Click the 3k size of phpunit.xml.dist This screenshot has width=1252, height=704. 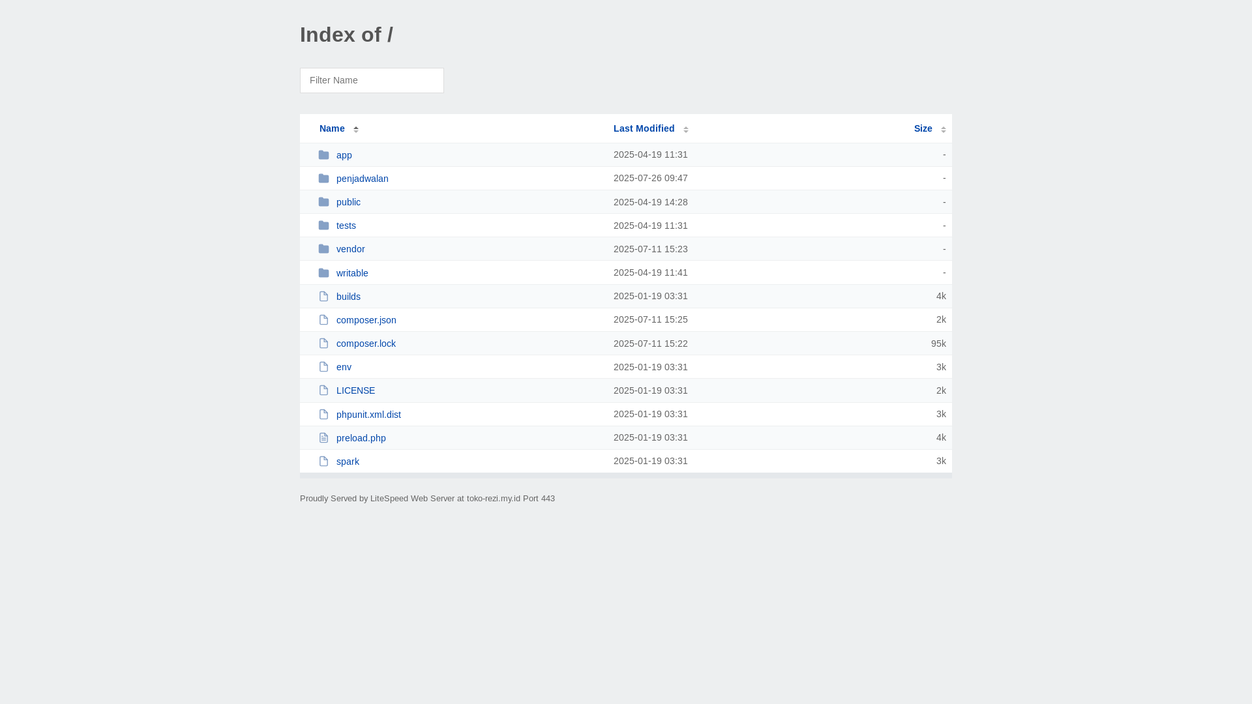941,414
